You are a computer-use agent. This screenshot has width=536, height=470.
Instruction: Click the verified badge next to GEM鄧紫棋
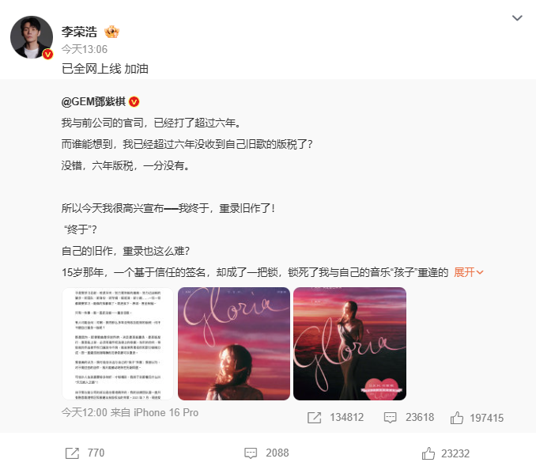[x=134, y=101]
